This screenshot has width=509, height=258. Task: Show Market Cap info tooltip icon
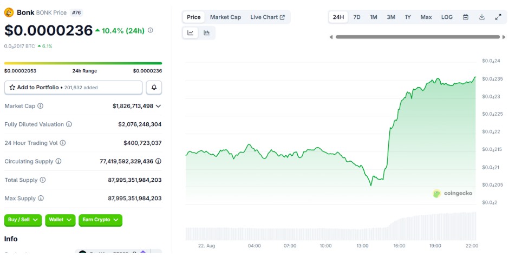(x=40, y=106)
